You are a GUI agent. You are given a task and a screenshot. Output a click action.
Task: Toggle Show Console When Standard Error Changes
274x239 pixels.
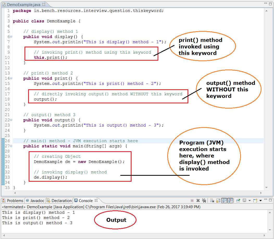point(231,200)
